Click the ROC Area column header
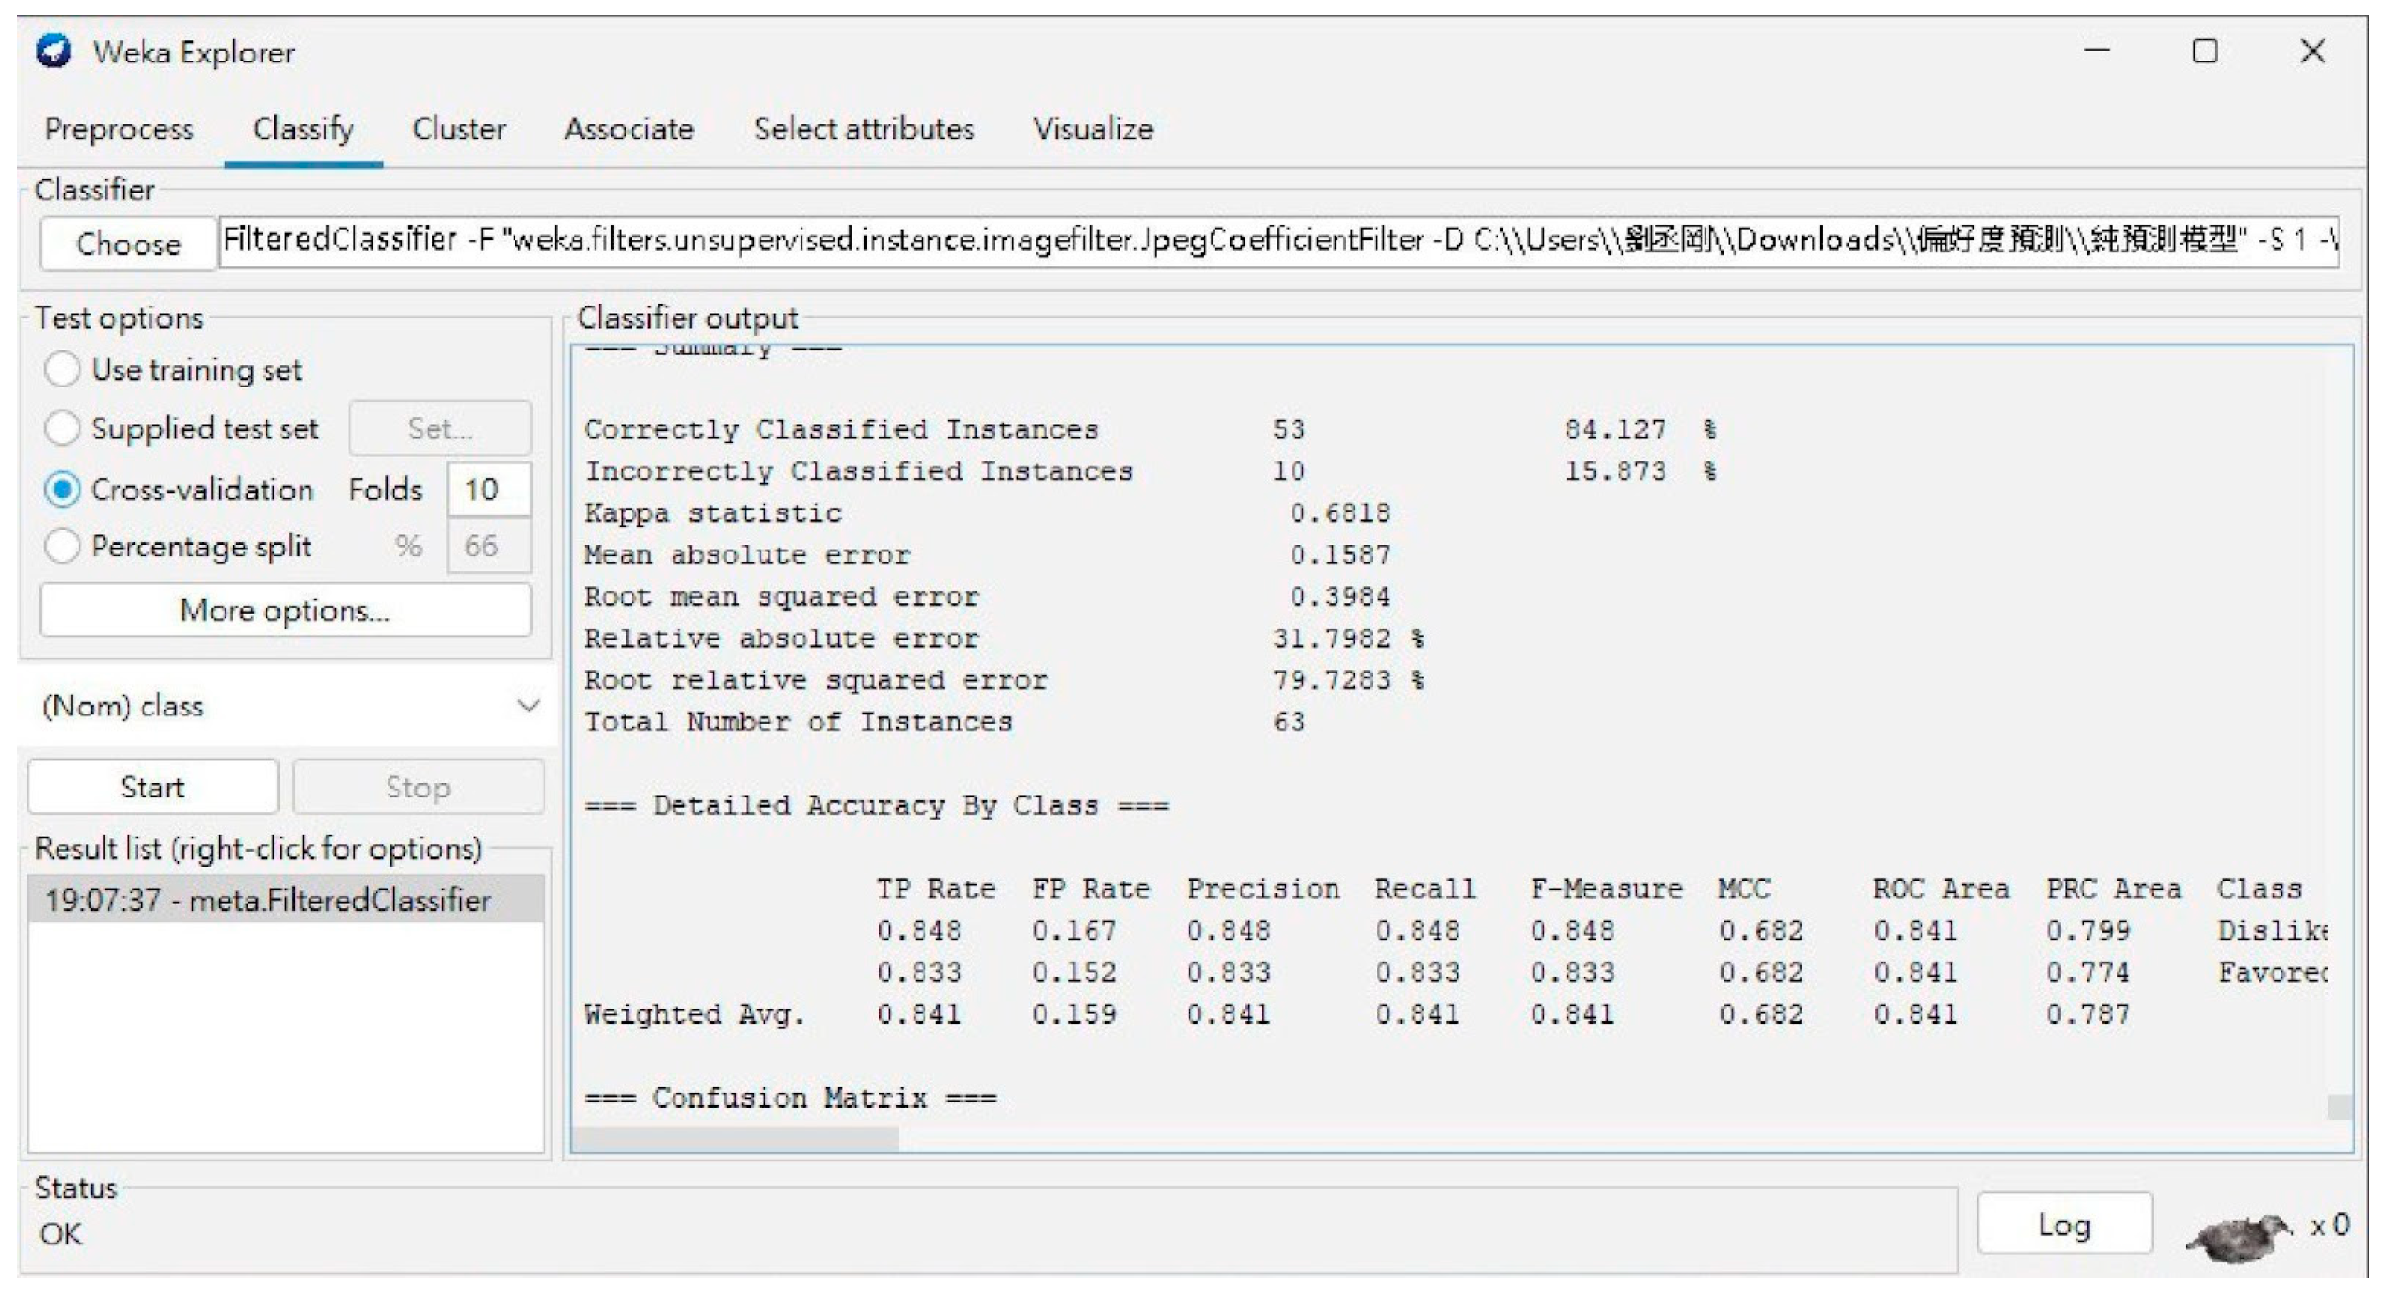Viewport: 2384px width, 1305px height. tap(1941, 889)
